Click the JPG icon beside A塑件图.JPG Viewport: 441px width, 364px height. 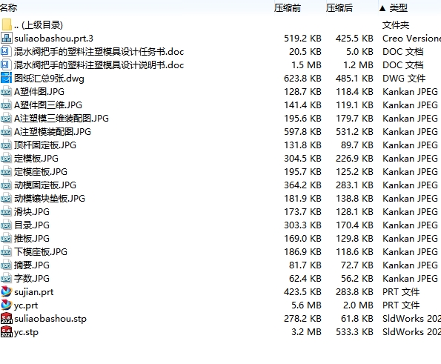[x=6, y=91]
